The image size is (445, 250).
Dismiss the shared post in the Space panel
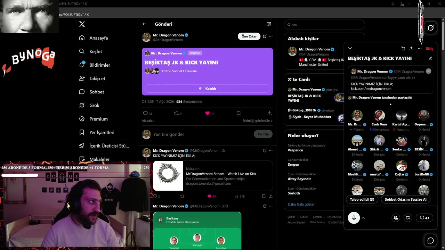(x=428, y=71)
